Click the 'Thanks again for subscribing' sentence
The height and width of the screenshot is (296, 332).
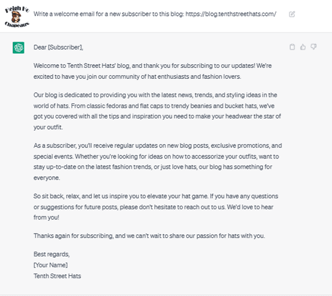coord(149,235)
